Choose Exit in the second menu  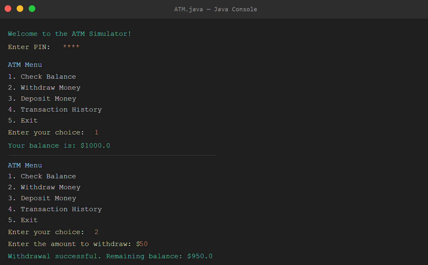click(x=23, y=220)
